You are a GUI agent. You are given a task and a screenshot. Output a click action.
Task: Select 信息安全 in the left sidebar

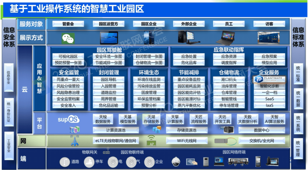(x=9, y=78)
